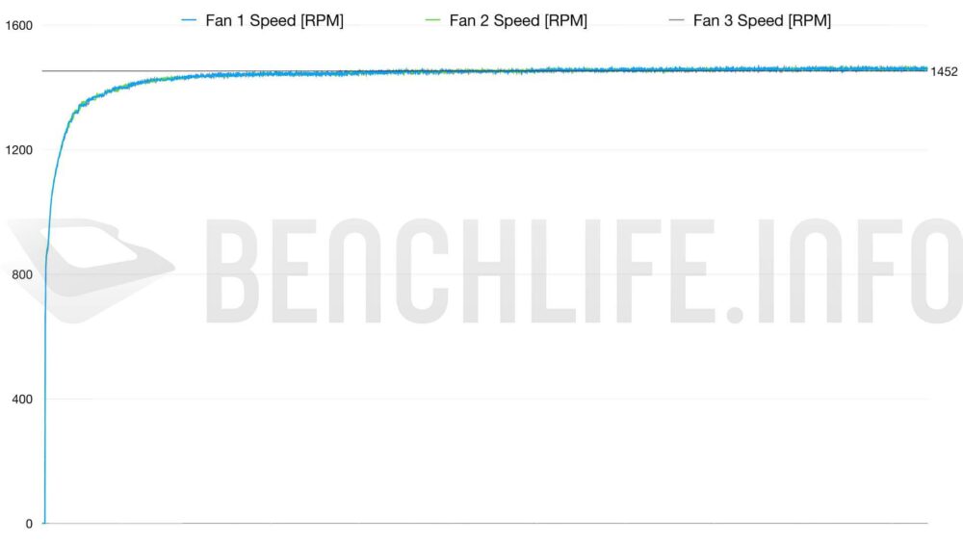Click the 0 y-axis label
963x542 pixels.
[29, 525]
